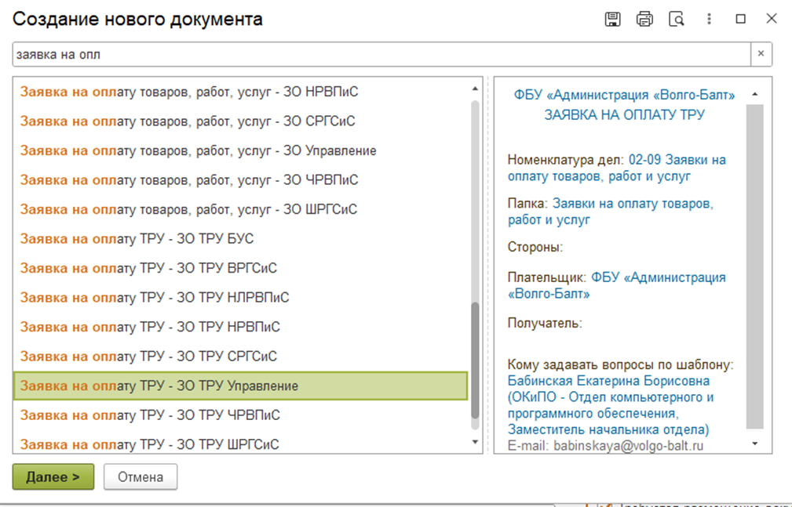Image resolution: width=792 pixels, height=507 pixels.
Task: Click the print icon in header
Action: tap(644, 20)
